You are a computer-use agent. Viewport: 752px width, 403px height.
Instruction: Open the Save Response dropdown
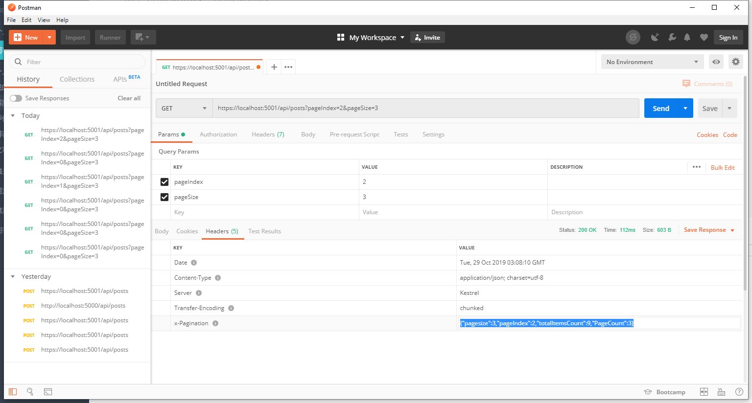click(709, 230)
